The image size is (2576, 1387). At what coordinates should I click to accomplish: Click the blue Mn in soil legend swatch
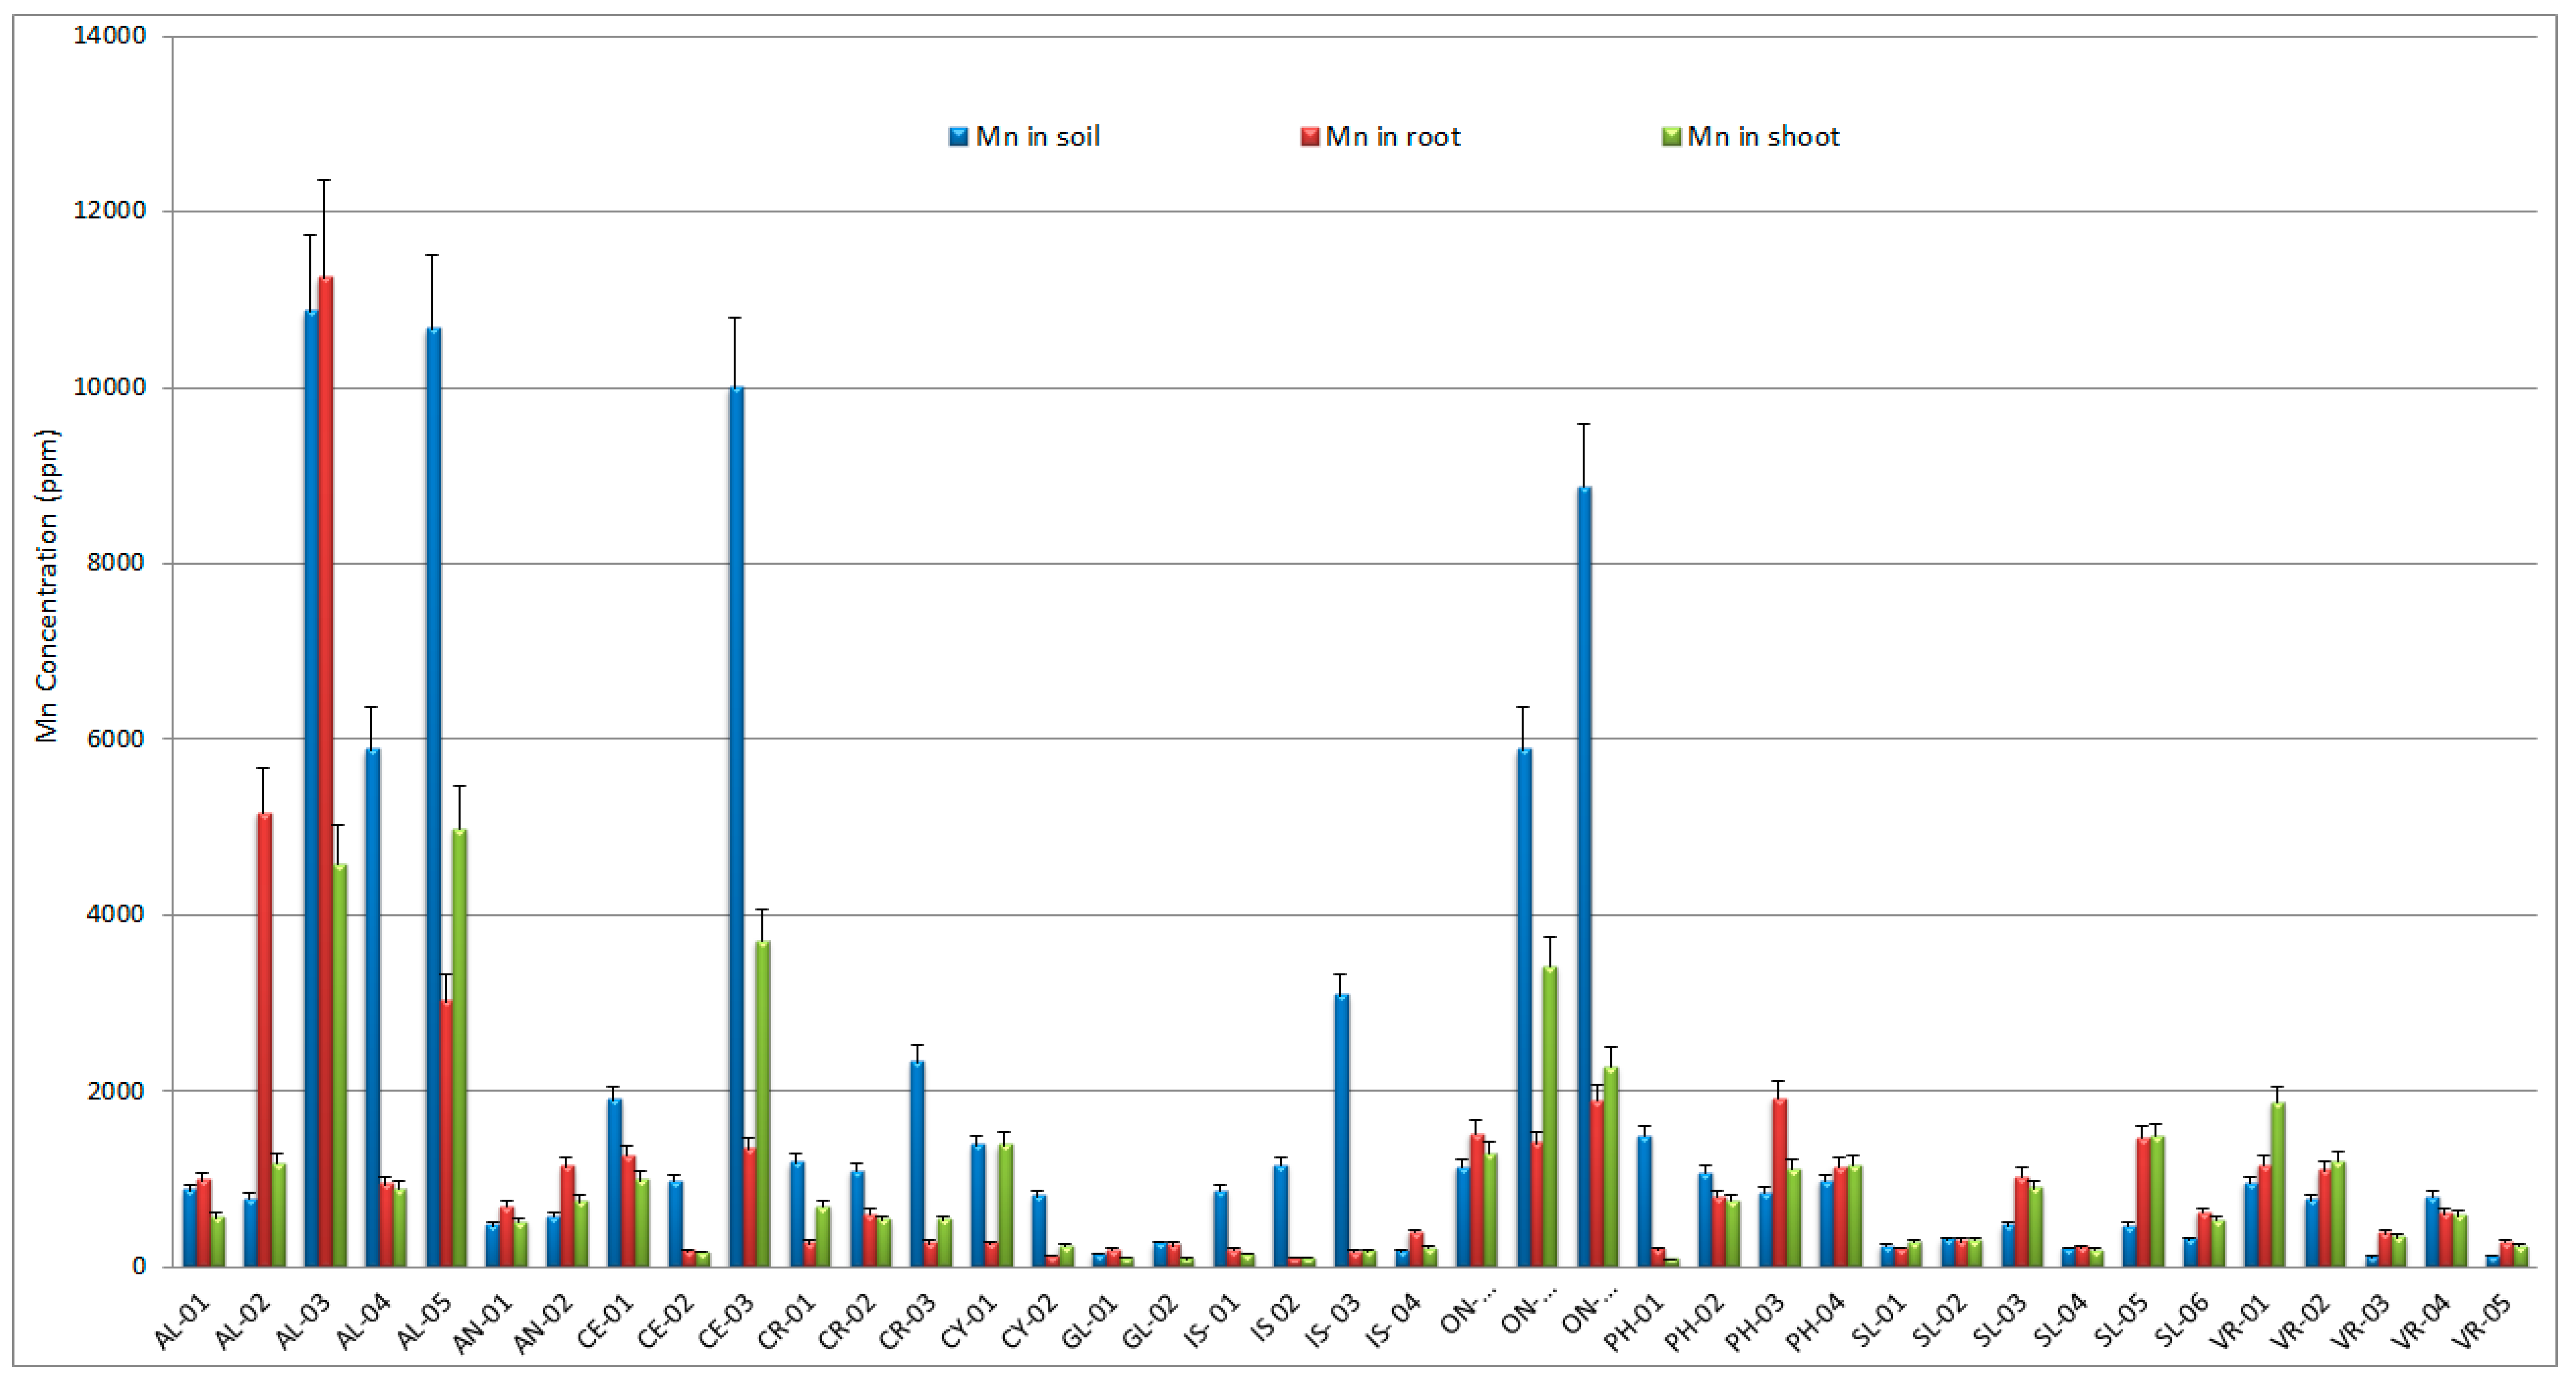pyautogui.click(x=958, y=137)
